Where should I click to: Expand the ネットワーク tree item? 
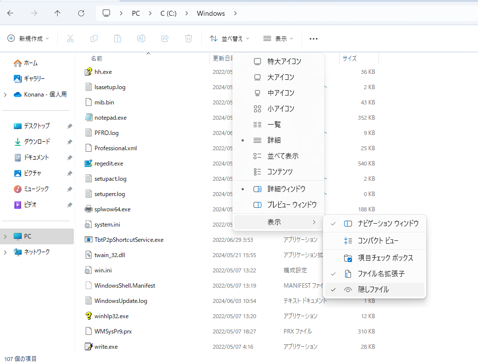tap(6, 252)
